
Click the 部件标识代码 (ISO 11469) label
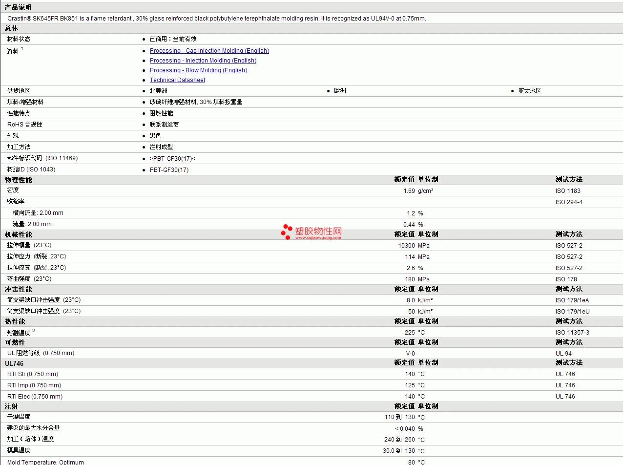tap(42, 158)
